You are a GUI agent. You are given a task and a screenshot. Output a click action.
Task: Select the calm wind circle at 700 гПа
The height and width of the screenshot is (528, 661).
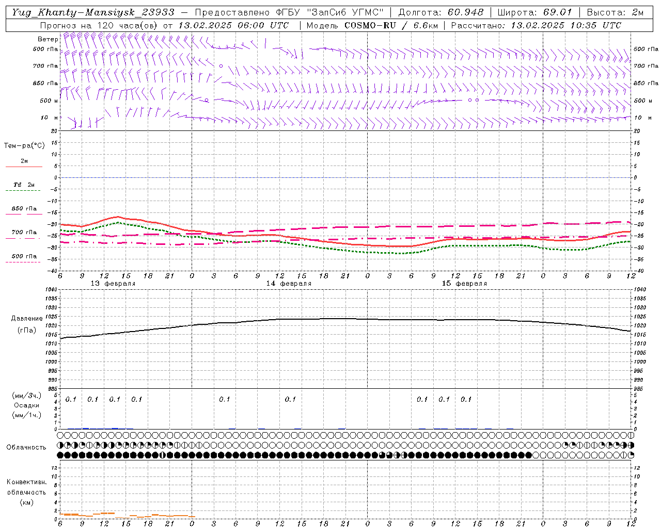click(221, 66)
